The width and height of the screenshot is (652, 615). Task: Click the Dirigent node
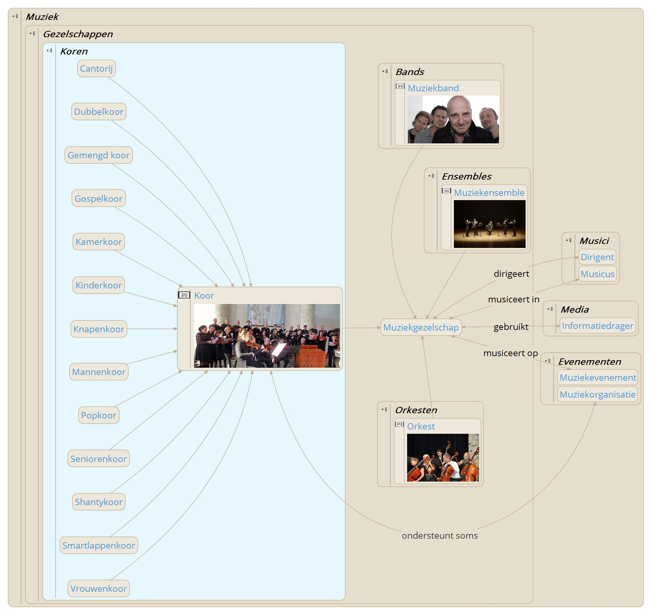[597, 257]
